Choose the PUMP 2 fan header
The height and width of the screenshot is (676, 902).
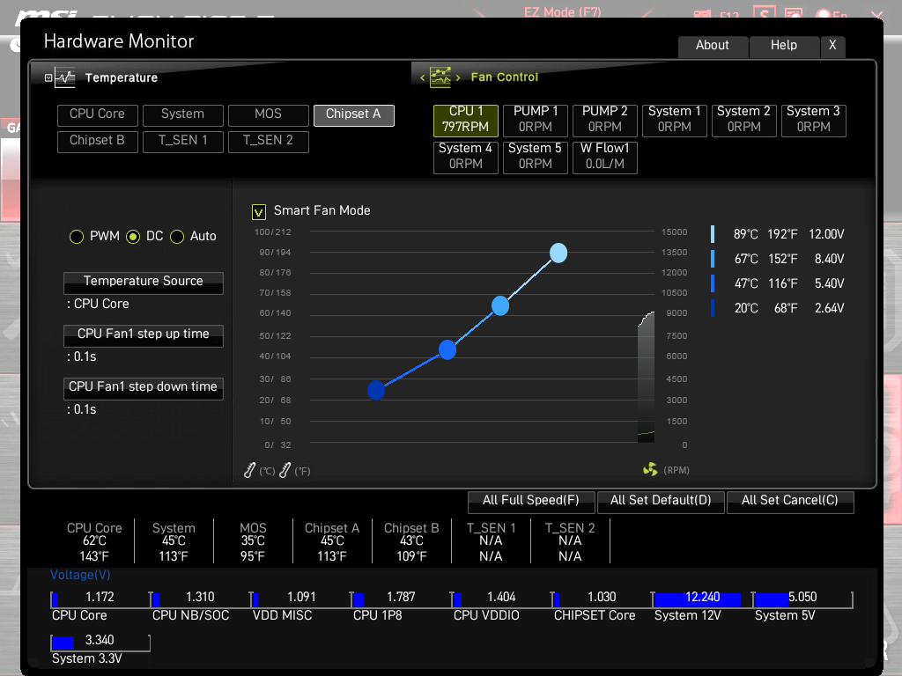tap(604, 120)
